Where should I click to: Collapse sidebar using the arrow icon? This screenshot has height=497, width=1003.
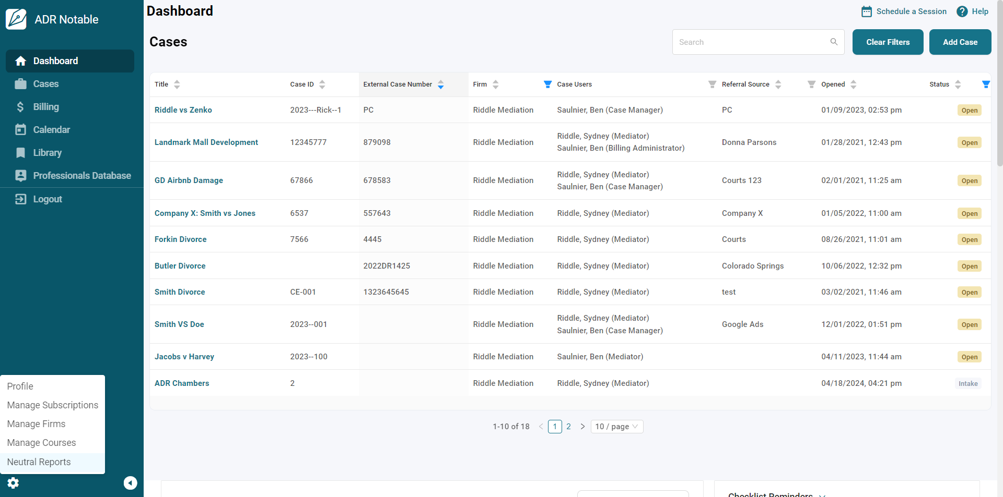point(130,483)
